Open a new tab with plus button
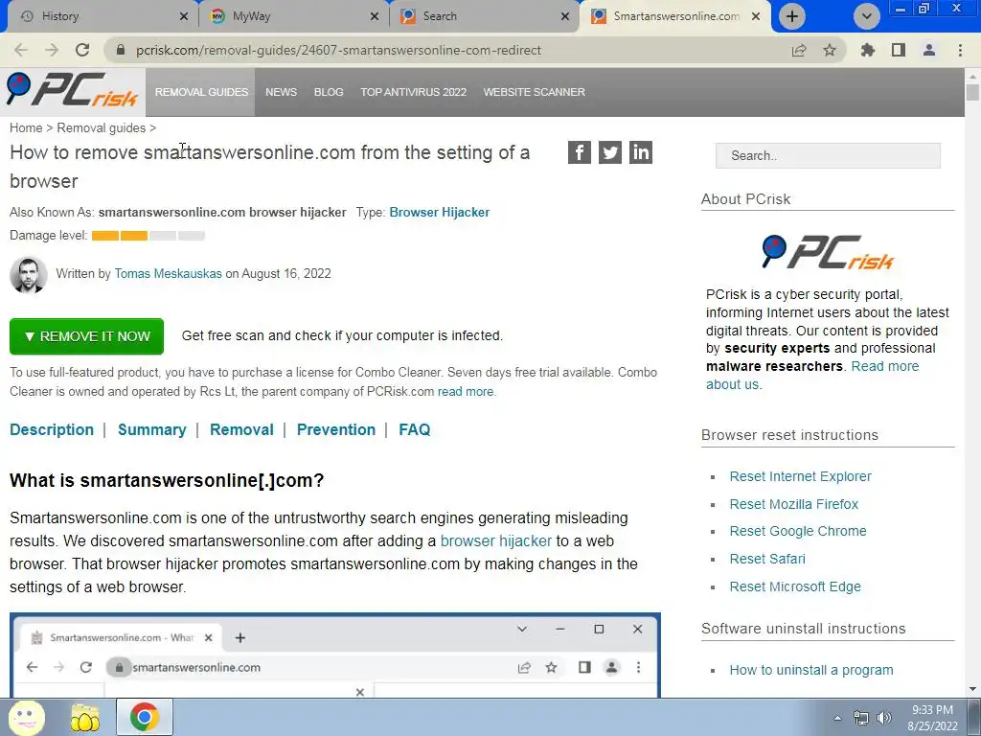This screenshot has height=736, width=981. click(792, 16)
